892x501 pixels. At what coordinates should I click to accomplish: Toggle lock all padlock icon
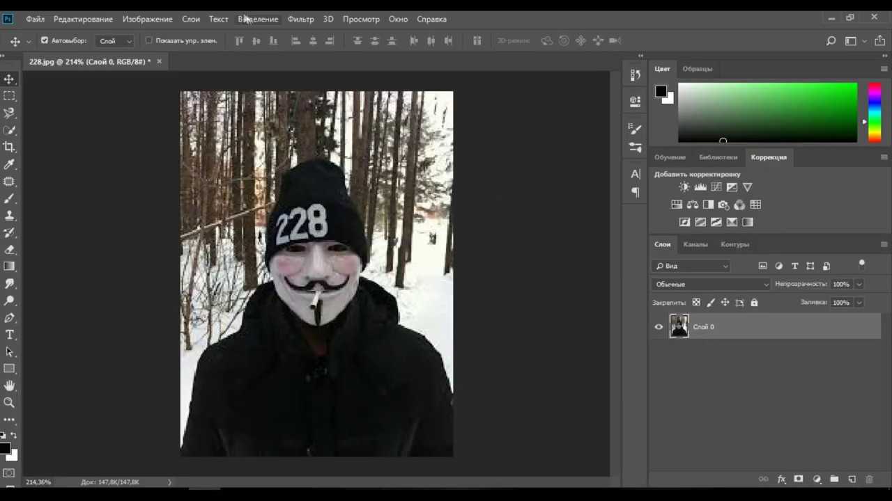[x=754, y=303]
